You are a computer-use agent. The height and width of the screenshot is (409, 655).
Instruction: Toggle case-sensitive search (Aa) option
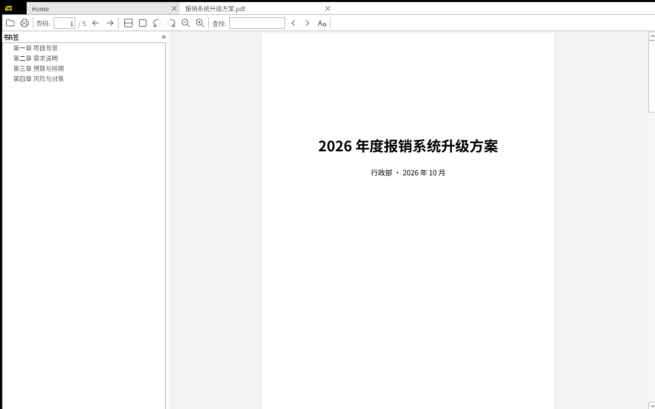pyautogui.click(x=322, y=23)
